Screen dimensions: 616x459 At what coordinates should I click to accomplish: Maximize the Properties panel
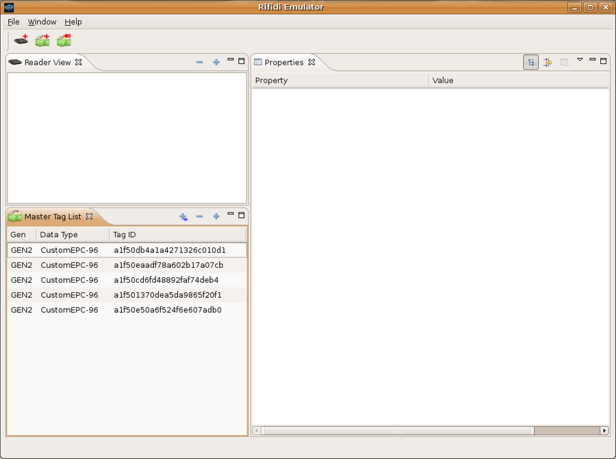pos(603,61)
